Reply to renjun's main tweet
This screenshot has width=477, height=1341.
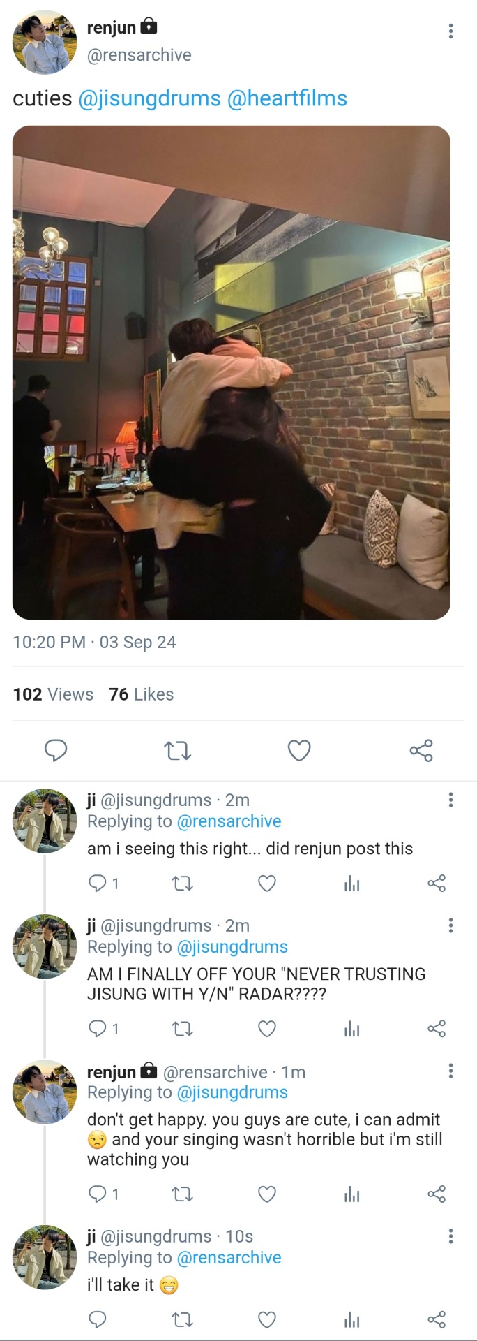tap(56, 750)
